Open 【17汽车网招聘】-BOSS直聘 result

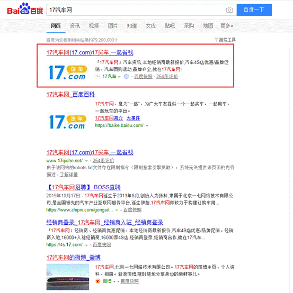click(84, 187)
